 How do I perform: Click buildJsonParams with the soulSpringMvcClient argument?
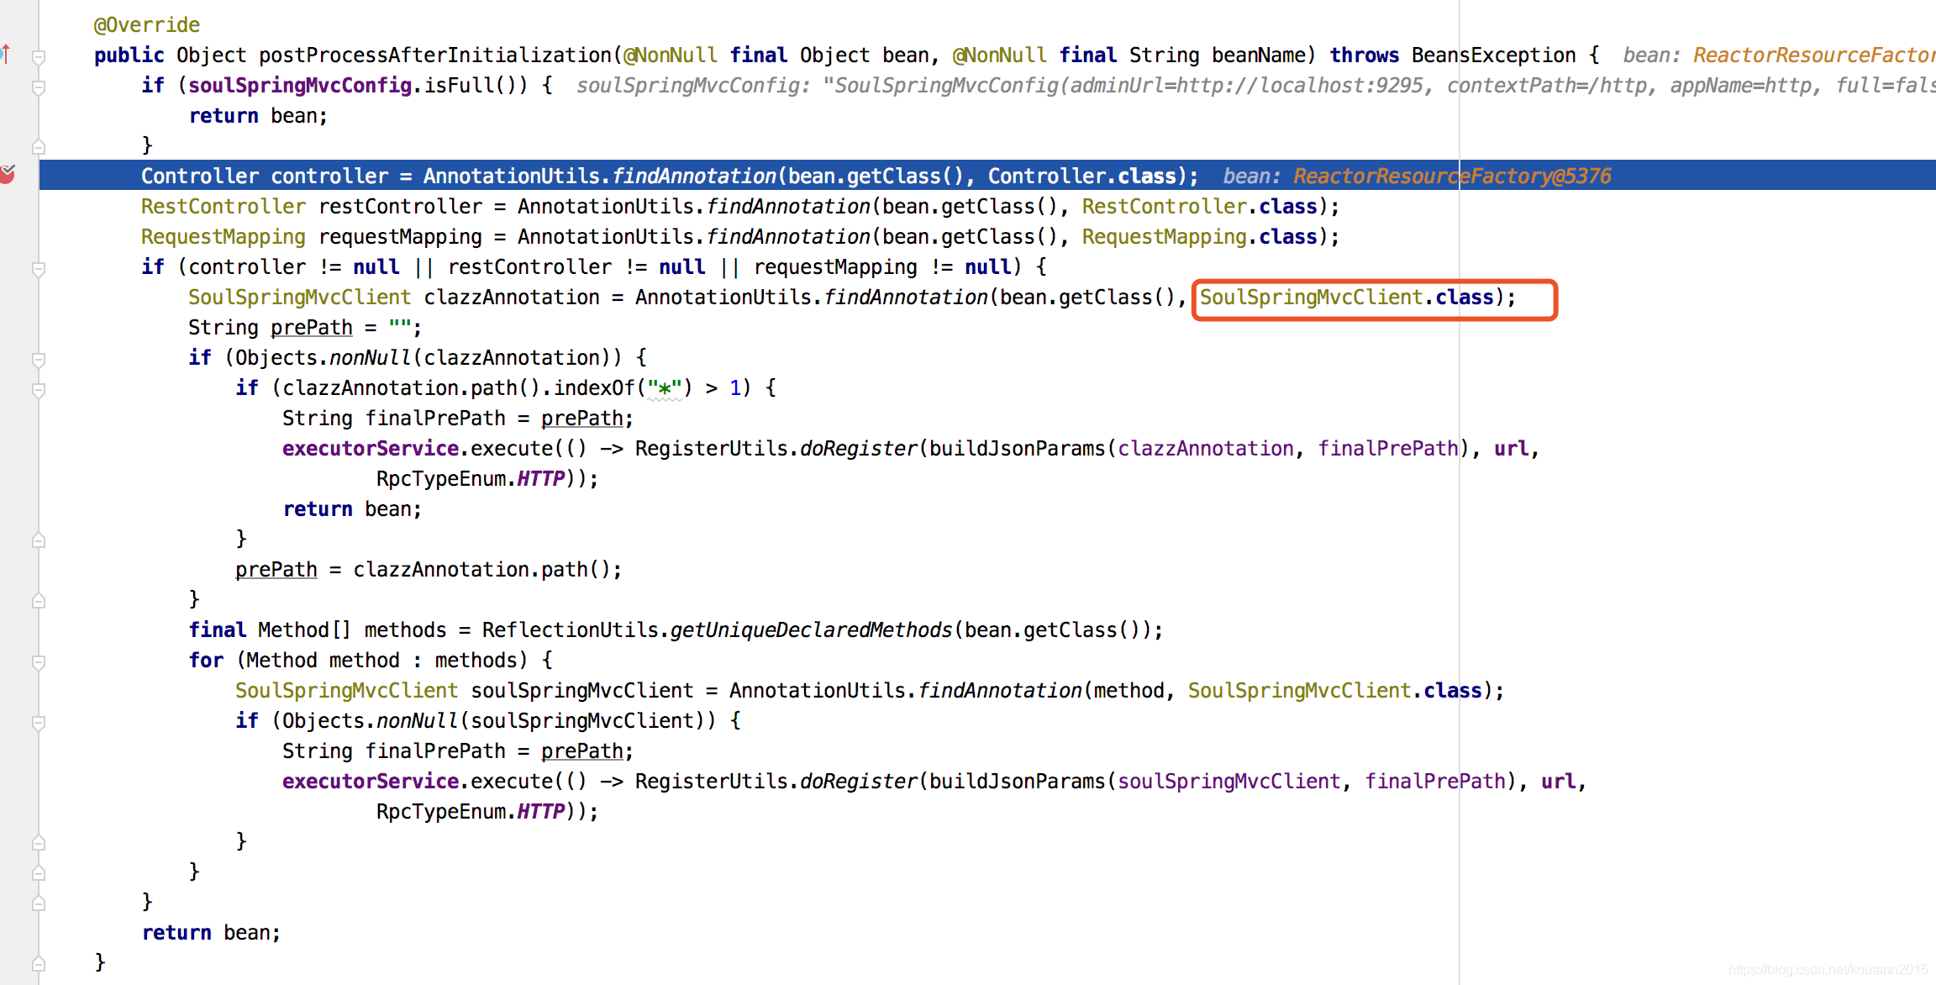1017,782
